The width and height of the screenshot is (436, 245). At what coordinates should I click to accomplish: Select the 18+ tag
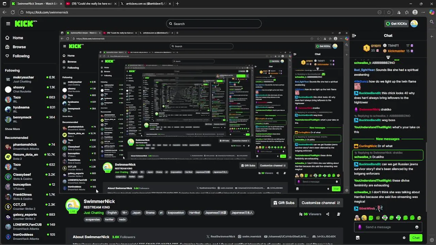(x=124, y=213)
